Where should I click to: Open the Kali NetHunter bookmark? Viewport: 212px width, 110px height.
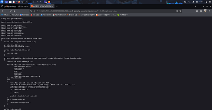[x=59, y=15]
